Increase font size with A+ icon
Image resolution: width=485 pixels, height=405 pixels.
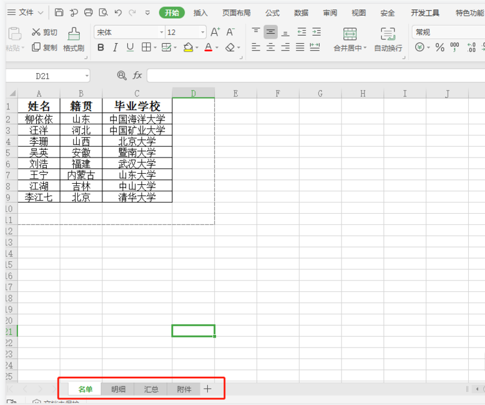click(215, 32)
